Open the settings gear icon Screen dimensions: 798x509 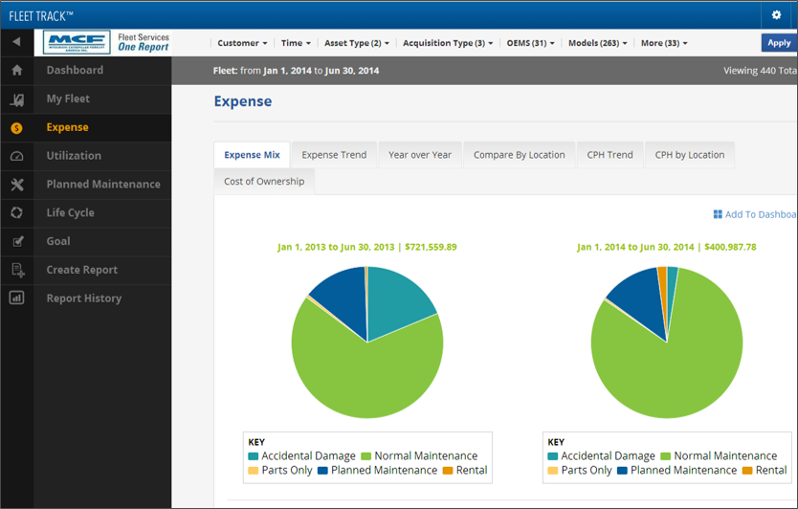click(x=777, y=15)
